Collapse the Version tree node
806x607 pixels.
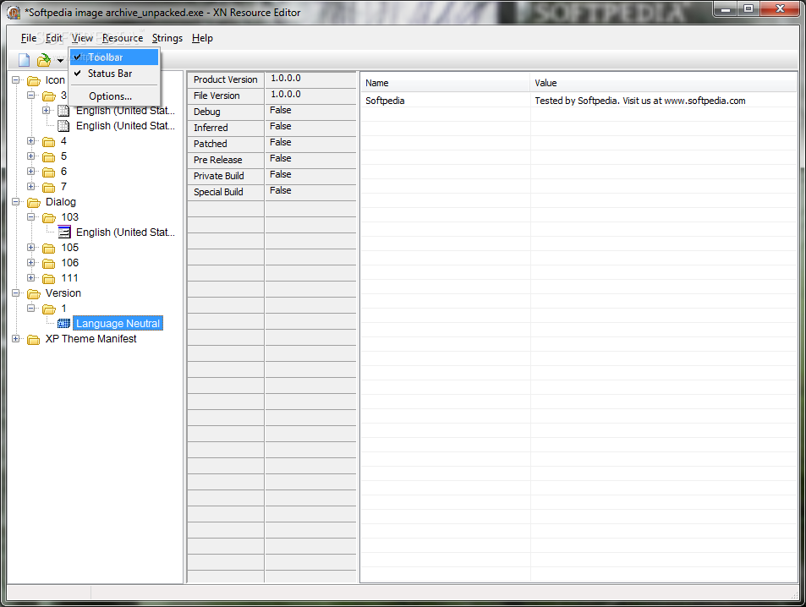click(16, 293)
